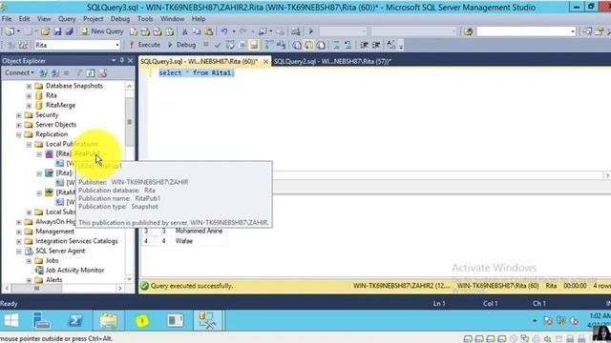Toggle Include Client Statistics icon
Screen dimensions: 611x343
click(281, 45)
